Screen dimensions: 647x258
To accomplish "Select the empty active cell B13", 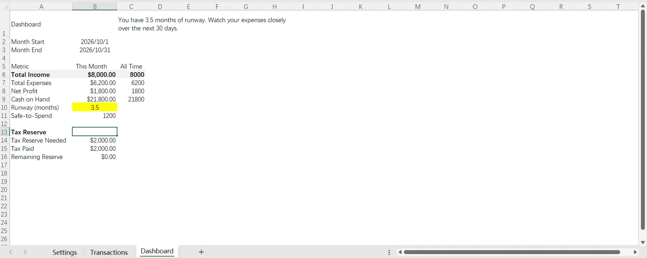I will [95, 132].
